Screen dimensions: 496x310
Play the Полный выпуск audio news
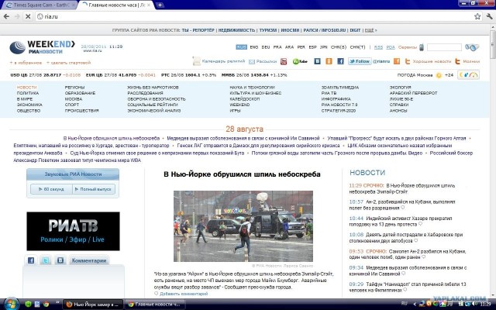[x=94, y=189]
